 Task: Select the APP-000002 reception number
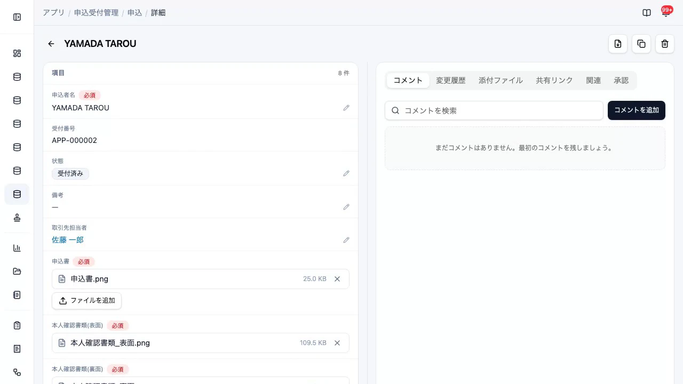point(74,140)
